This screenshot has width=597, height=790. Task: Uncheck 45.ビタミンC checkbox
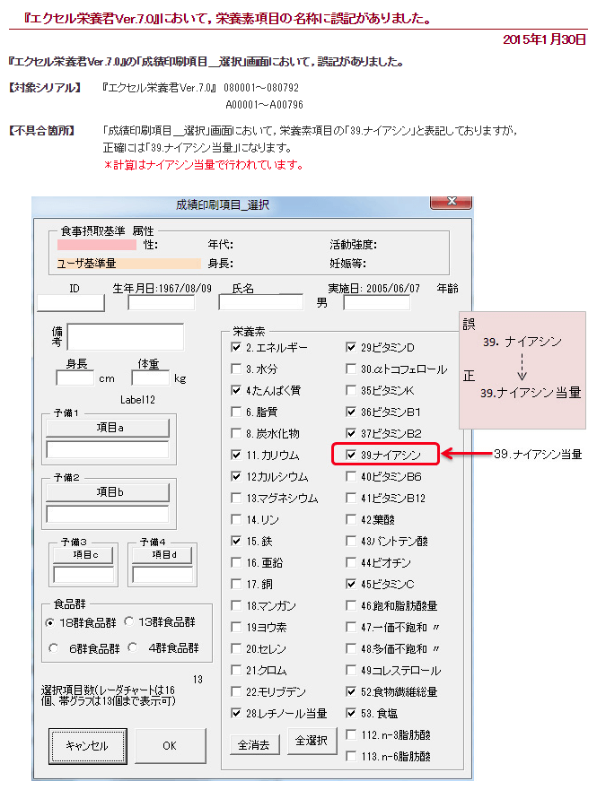[351, 585]
